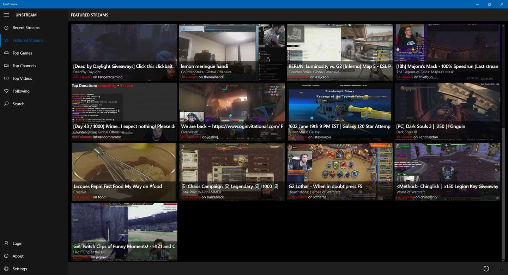Open Top Channels camera icon
Image resolution: width=508 pixels, height=275 pixels.
(x=6, y=66)
